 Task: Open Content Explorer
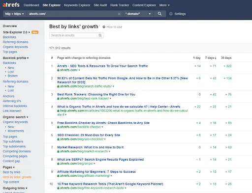pyautogui.click(x=144, y=5)
